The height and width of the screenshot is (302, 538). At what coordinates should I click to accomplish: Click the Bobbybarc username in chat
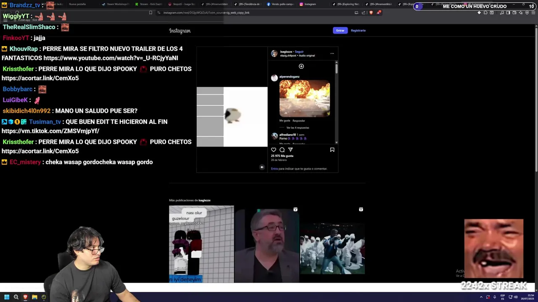point(18,89)
